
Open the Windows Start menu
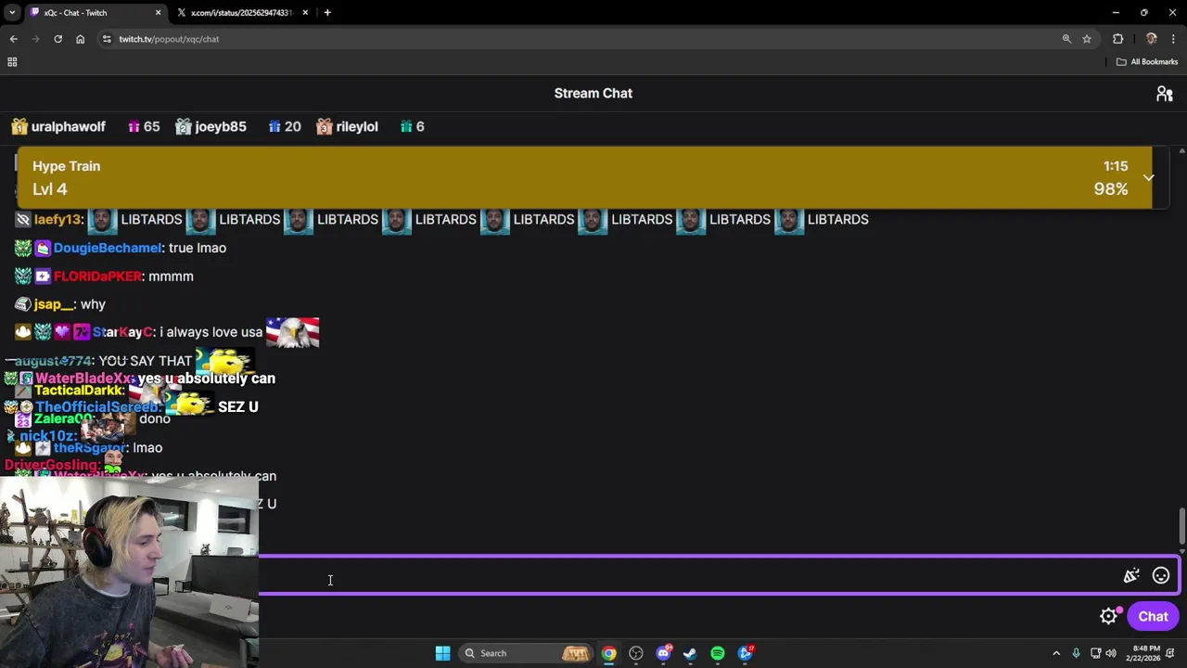(442, 653)
